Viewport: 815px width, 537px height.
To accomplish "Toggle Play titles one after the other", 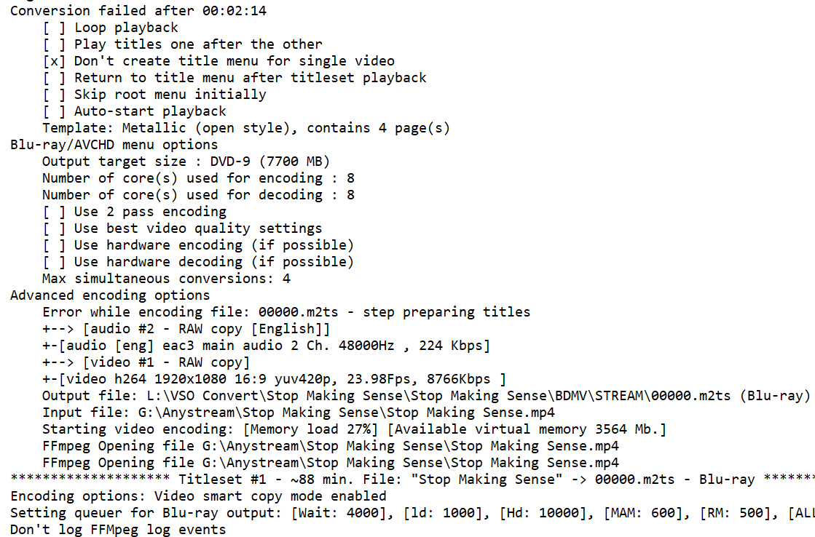I will tap(54, 44).
